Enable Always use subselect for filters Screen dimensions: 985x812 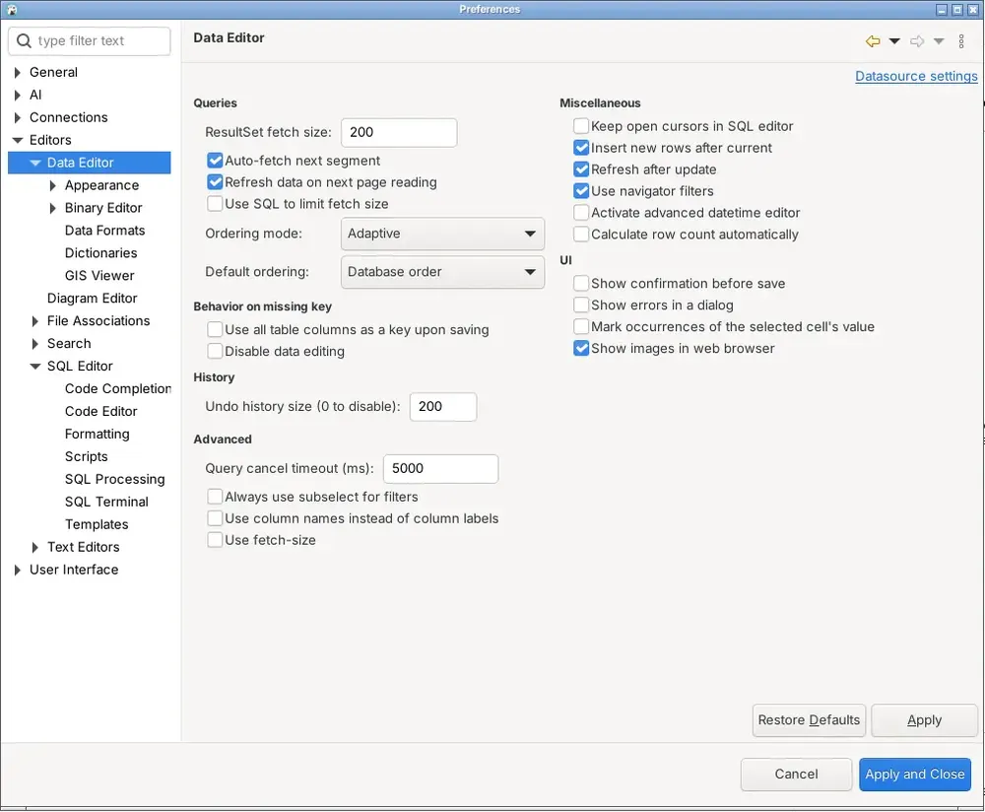[215, 497]
